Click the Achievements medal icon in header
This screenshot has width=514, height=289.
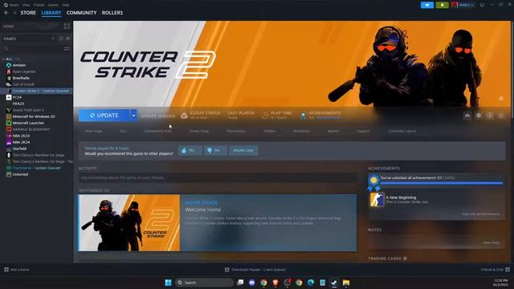pos(304,116)
